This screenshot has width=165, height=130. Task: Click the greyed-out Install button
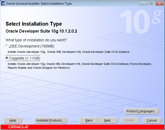point(130,121)
